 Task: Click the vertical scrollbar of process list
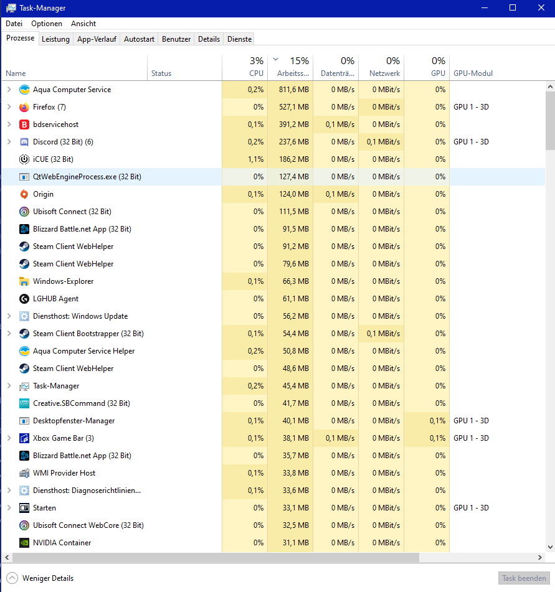point(549,311)
